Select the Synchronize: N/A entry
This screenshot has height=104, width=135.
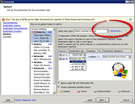pyautogui.click(x=42, y=74)
